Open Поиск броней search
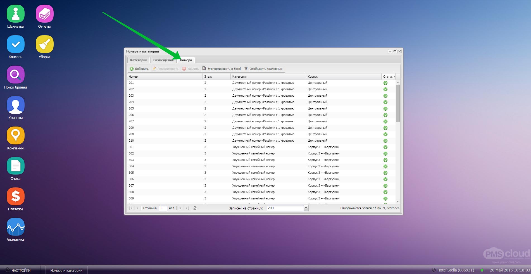Image resolution: width=531 pixels, height=274 pixels. 15,75
